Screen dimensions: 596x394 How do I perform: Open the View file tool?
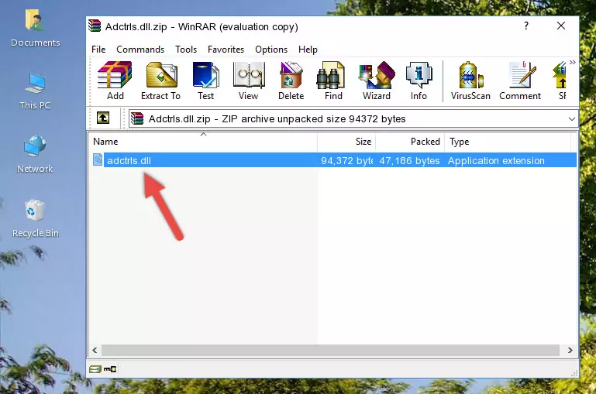249,81
